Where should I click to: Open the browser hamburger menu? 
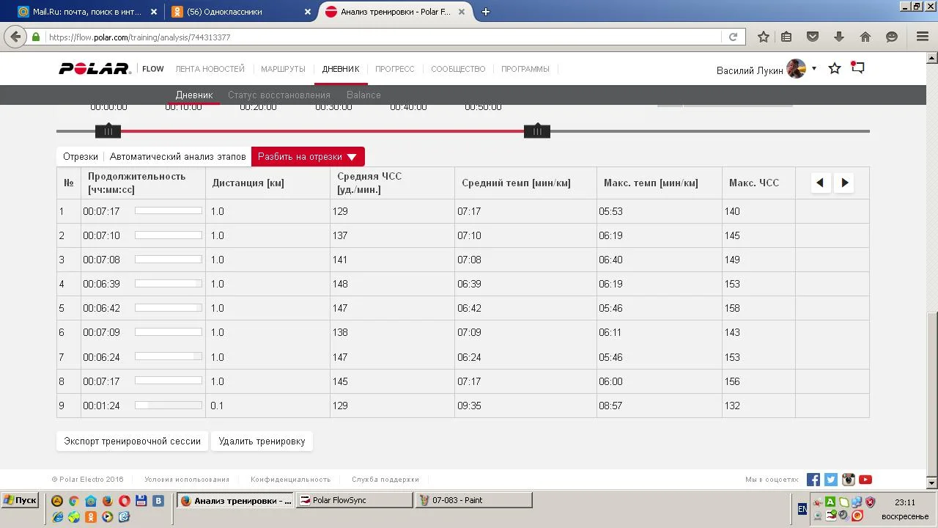(x=923, y=37)
